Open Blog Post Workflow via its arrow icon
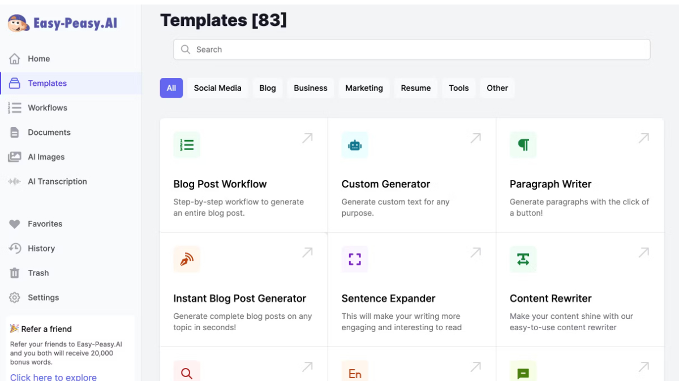This screenshot has height=381, width=679. point(307,138)
